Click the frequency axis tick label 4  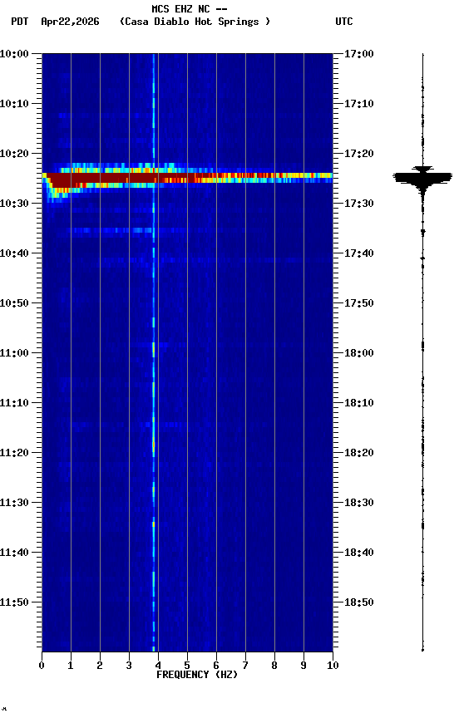coord(158,666)
